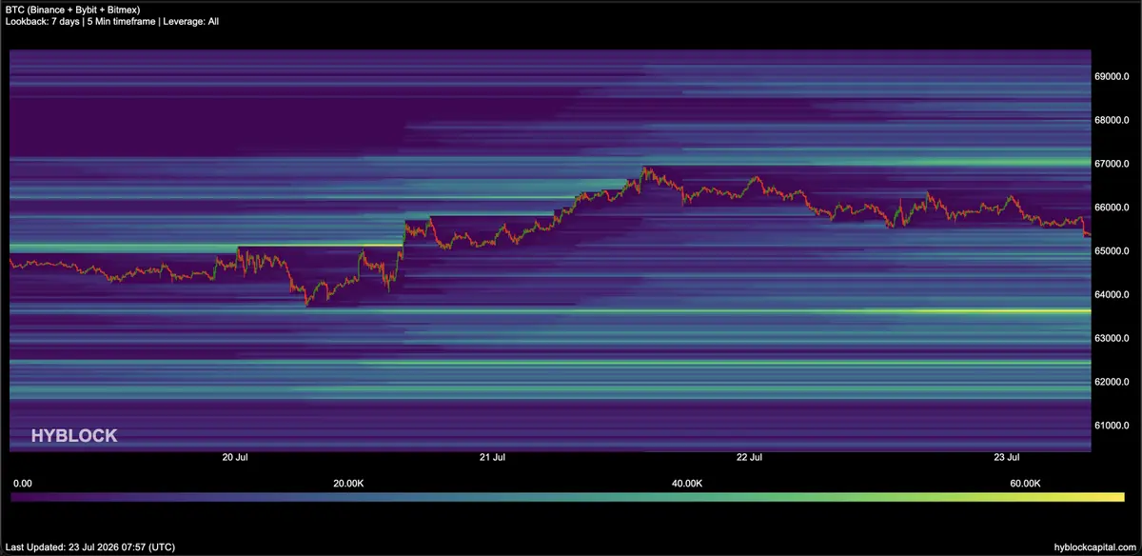The image size is (1142, 556).
Task: Click the price peak near 67000 on 21 Jul
Action: (x=645, y=169)
